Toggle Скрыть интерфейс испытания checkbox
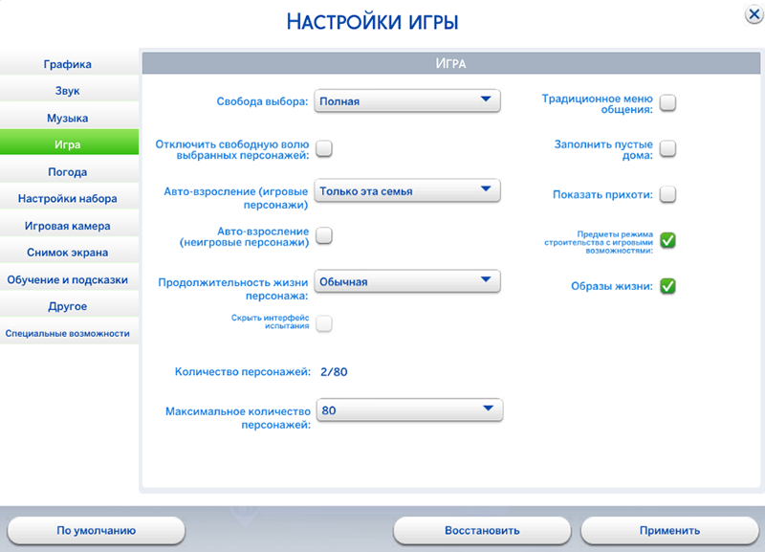This screenshot has height=552, width=765. [324, 323]
